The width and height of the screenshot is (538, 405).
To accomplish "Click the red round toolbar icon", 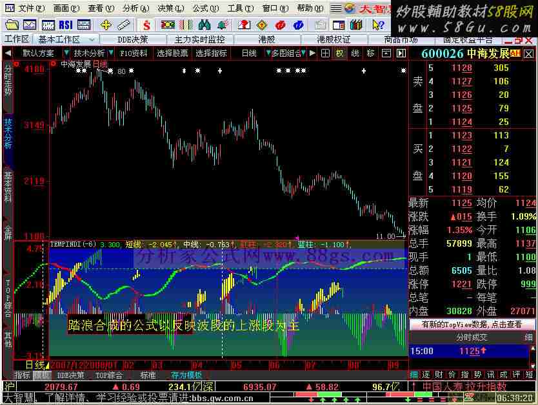I will pos(281,24).
